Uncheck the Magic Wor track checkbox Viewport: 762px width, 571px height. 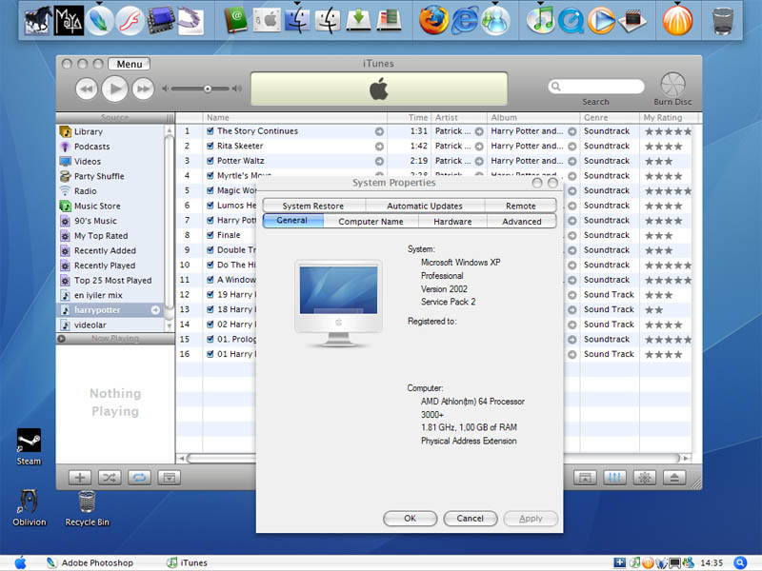210,190
